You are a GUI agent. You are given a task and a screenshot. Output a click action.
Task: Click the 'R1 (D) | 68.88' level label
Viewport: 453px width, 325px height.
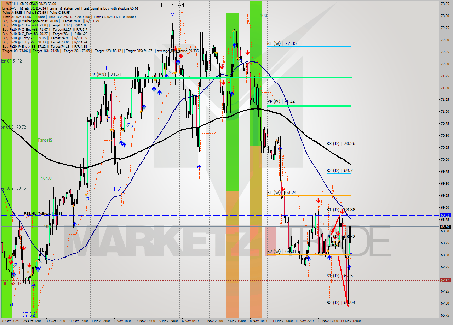click(x=341, y=209)
